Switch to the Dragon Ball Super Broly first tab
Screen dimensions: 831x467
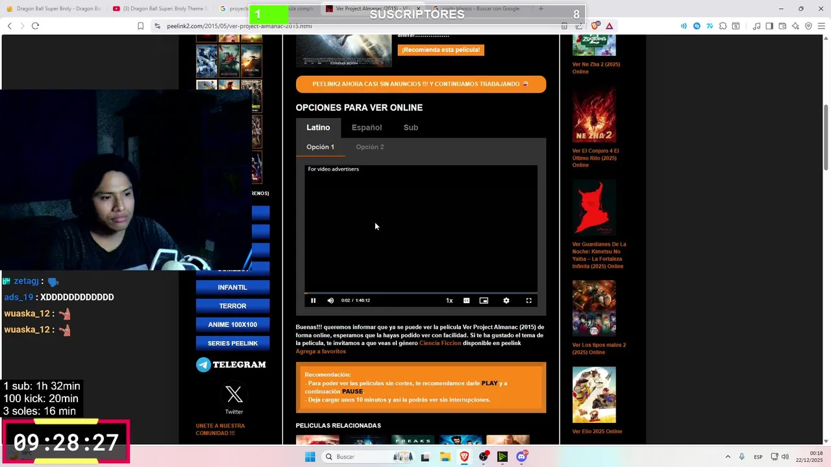53,8
